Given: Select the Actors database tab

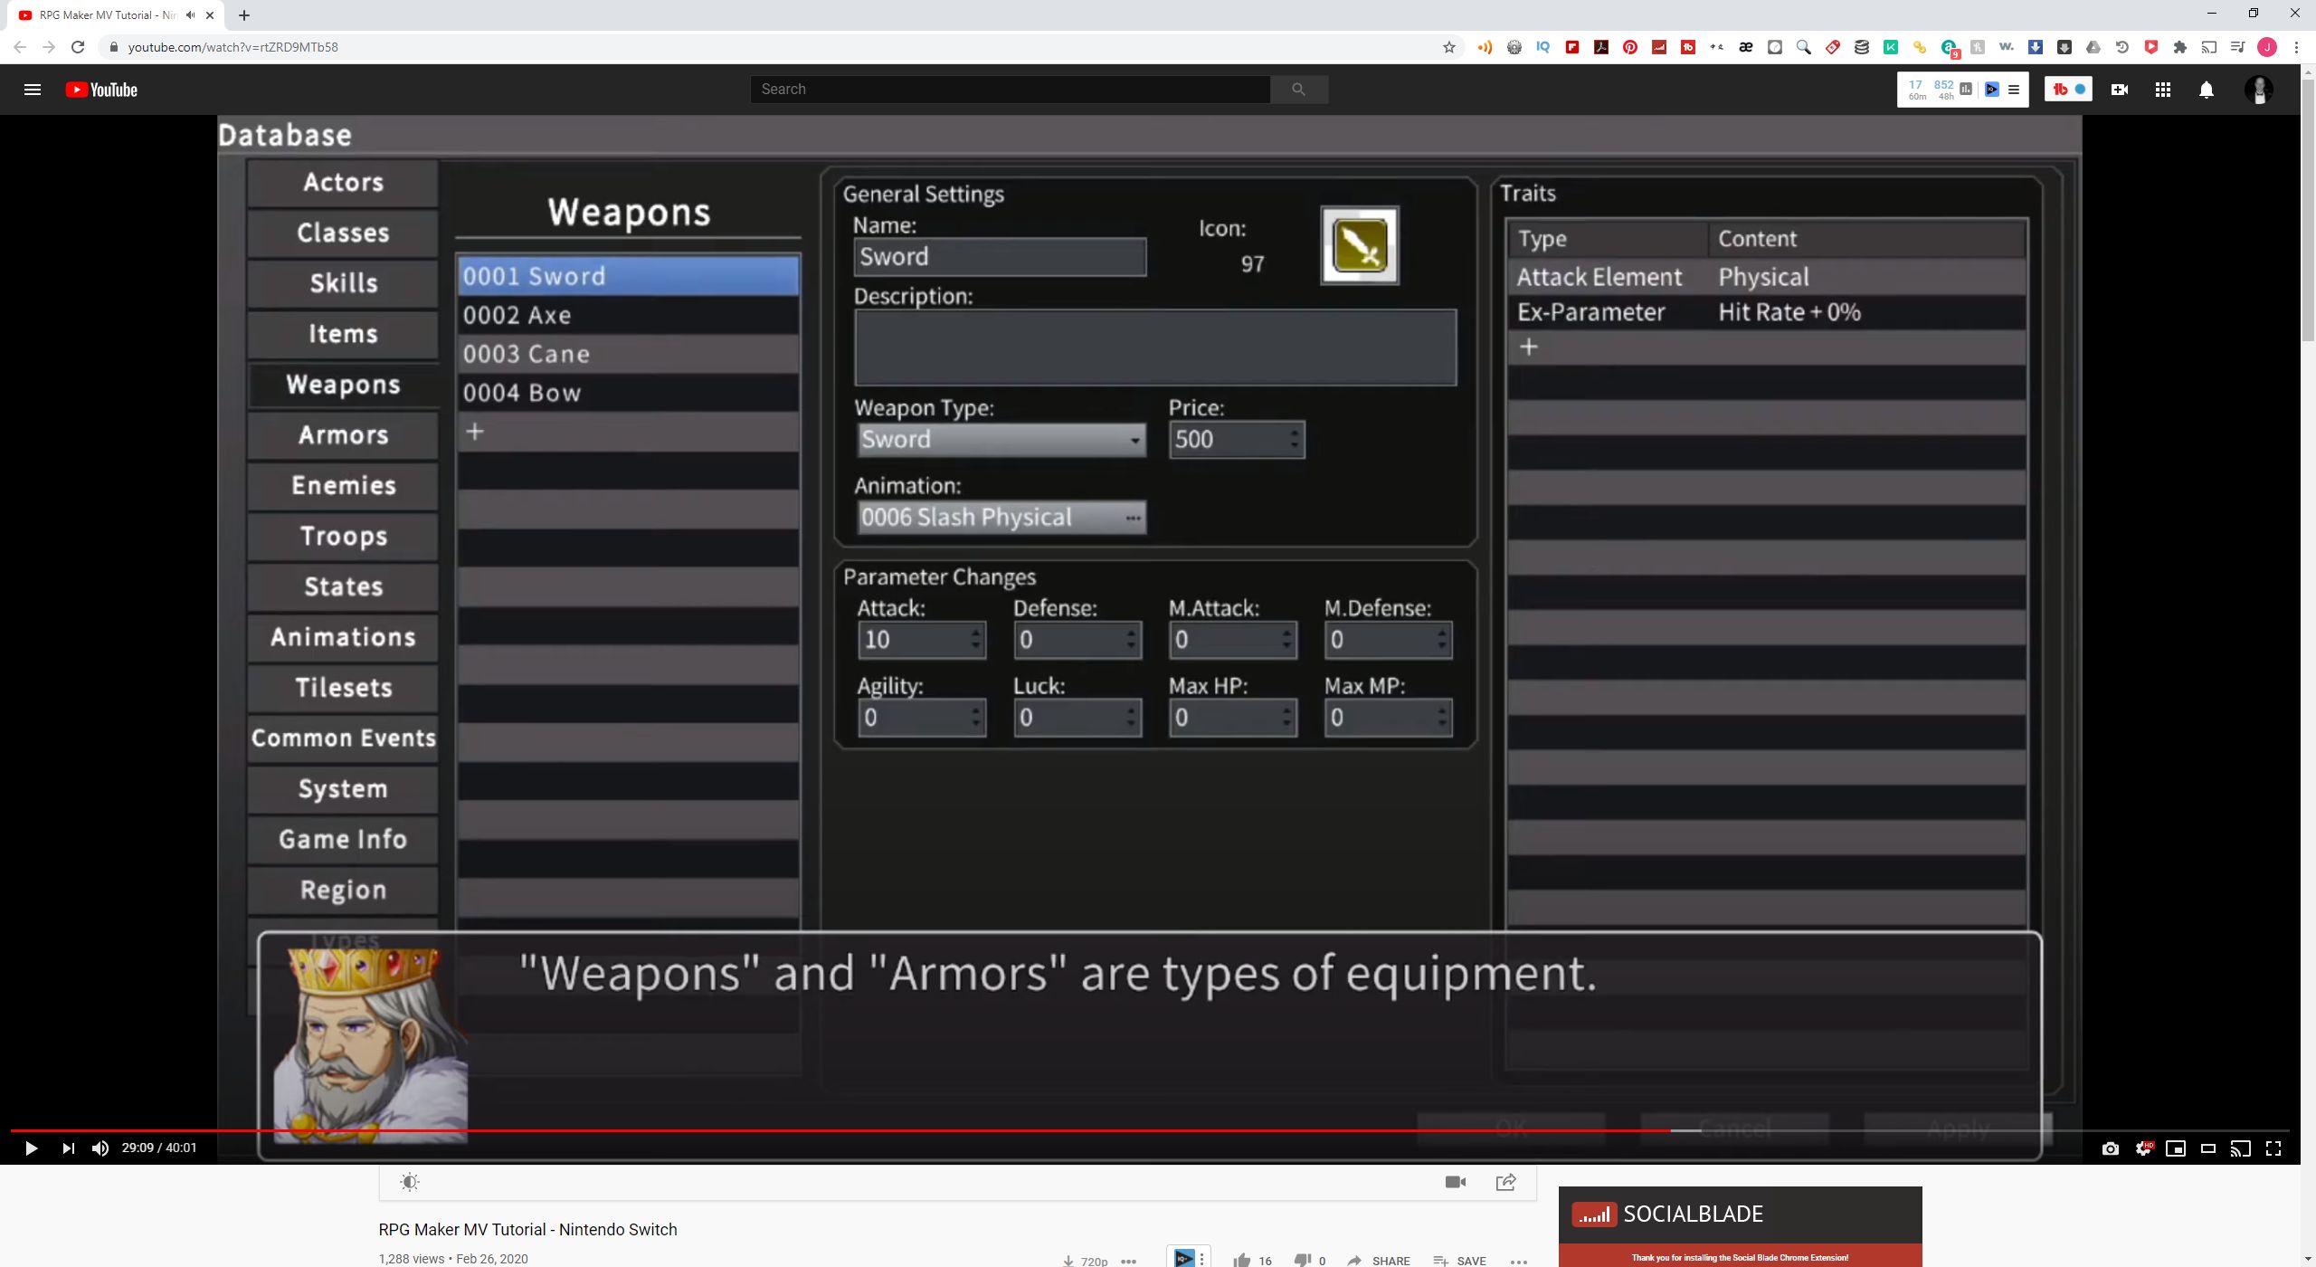Looking at the screenshot, I should (343, 183).
